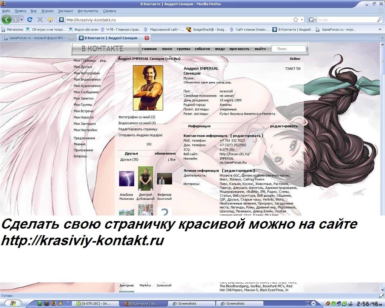This screenshot has height=308, width=385.
Task: Click Мои Друзья in left sidebar
Action: coord(83,67)
